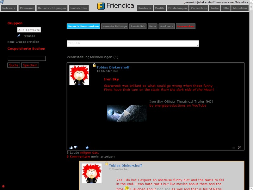
Task: Open the Verzeichnis directory
Action: point(199,8)
